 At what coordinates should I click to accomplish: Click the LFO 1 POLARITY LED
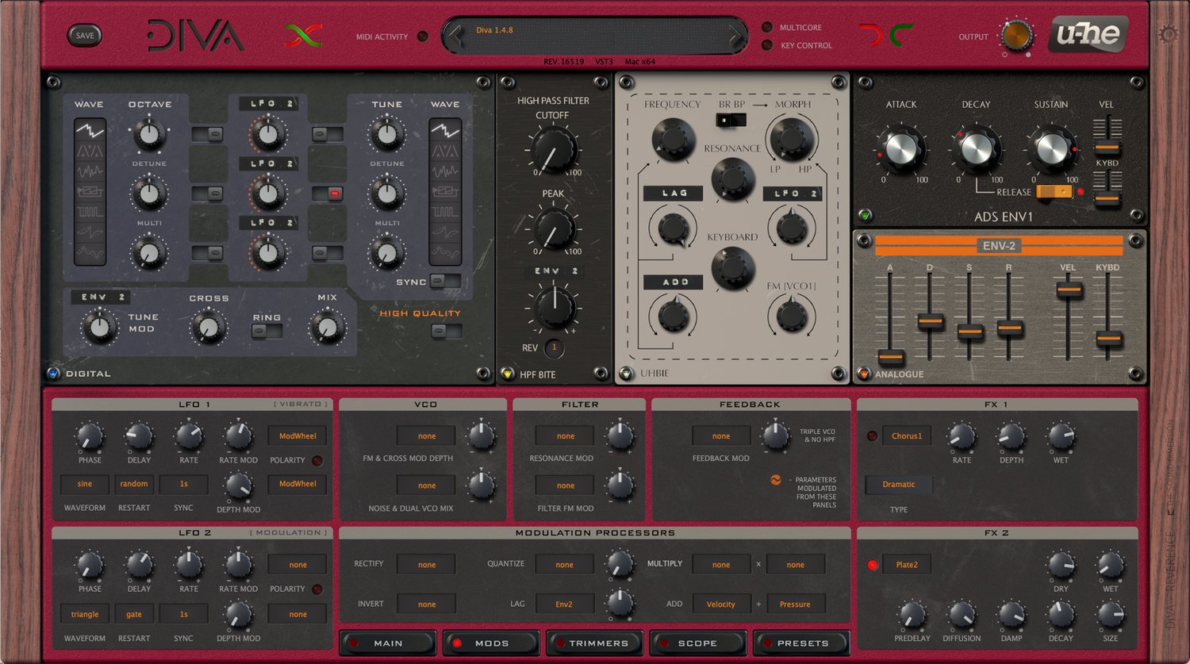(317, 460)
